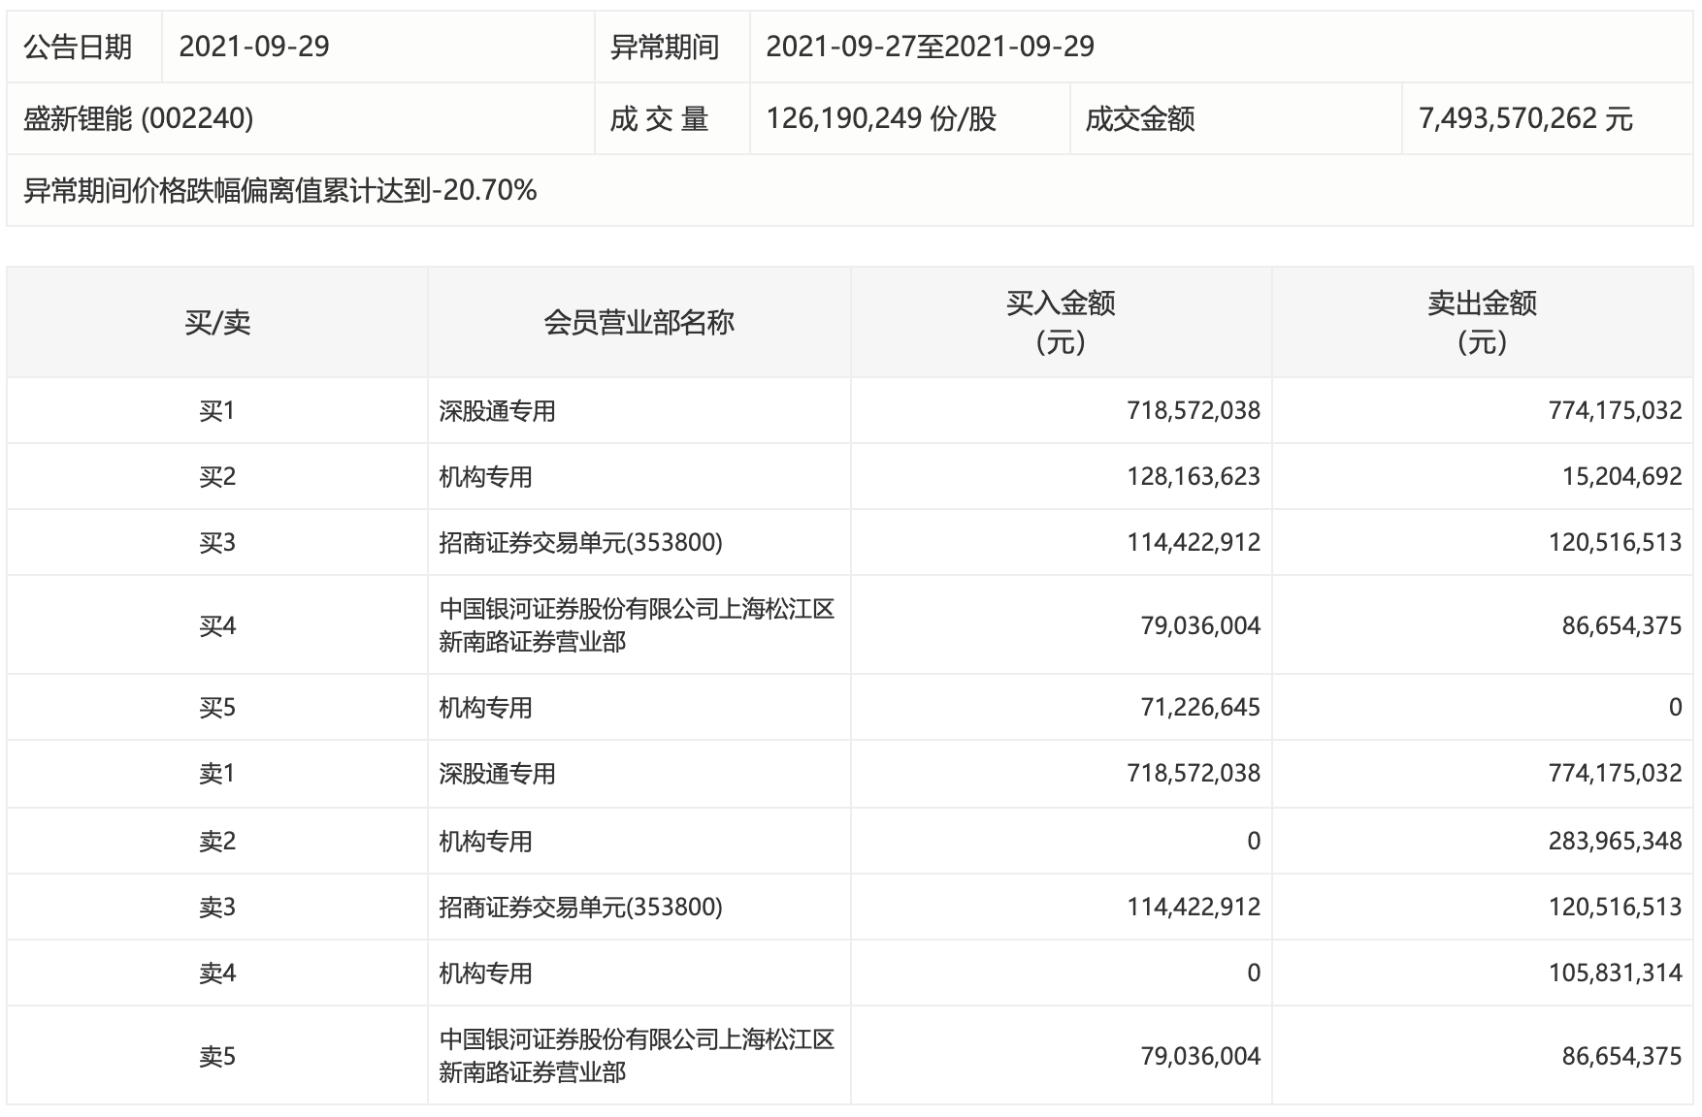Viewport: 1702px width, 1117px height.
Task: Sort by the 买入金额 column header
Action: [1061, 322]
